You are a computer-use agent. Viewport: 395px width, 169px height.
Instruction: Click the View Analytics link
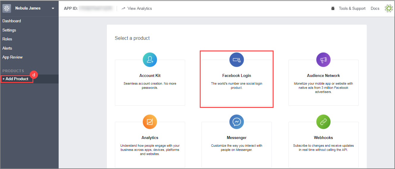point(140,8)
